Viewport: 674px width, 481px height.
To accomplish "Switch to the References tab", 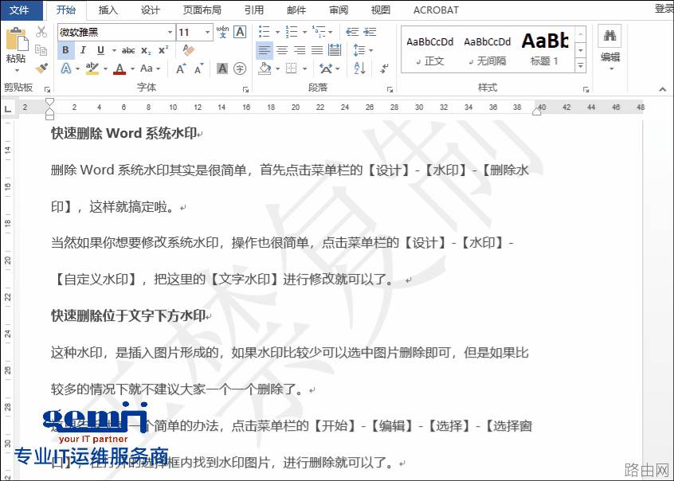I will pyautogui.click(x=254, y=10).
